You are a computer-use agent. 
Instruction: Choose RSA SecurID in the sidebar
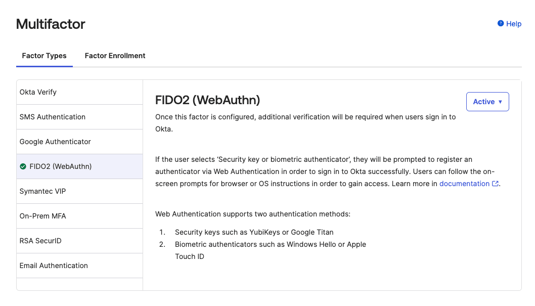pyautogui.click(x=79, y=241)
